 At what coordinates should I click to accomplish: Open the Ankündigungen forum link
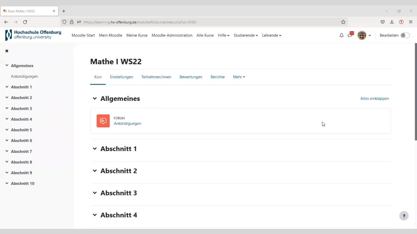click(127, 124)
